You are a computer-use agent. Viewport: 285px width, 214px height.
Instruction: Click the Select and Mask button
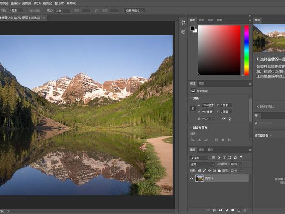tap(134, 11)
